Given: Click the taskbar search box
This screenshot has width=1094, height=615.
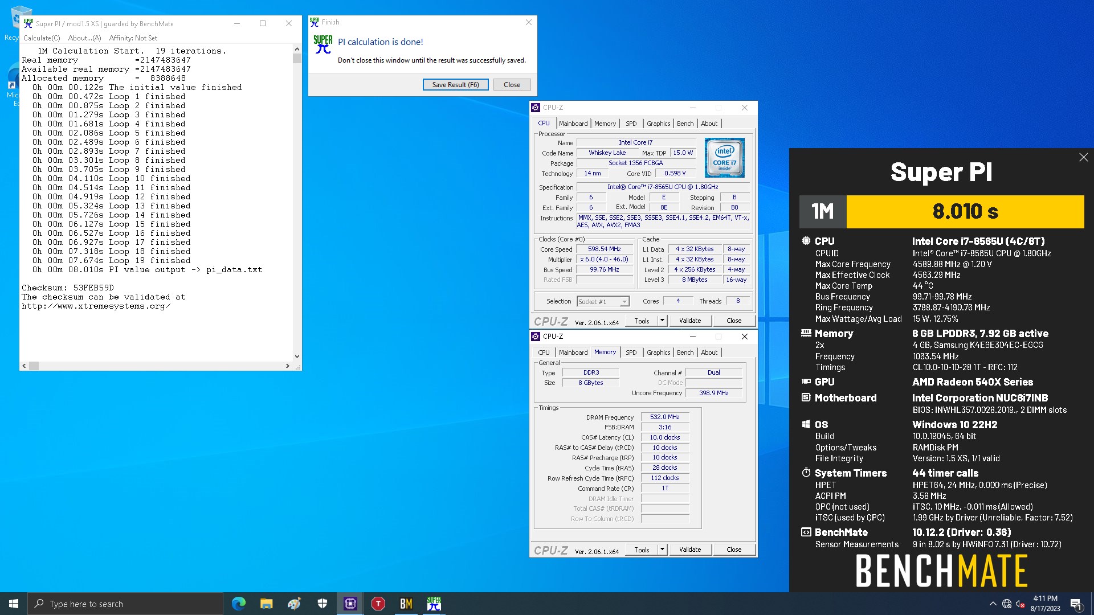Looking at the screenshot, I should [125, 604].
